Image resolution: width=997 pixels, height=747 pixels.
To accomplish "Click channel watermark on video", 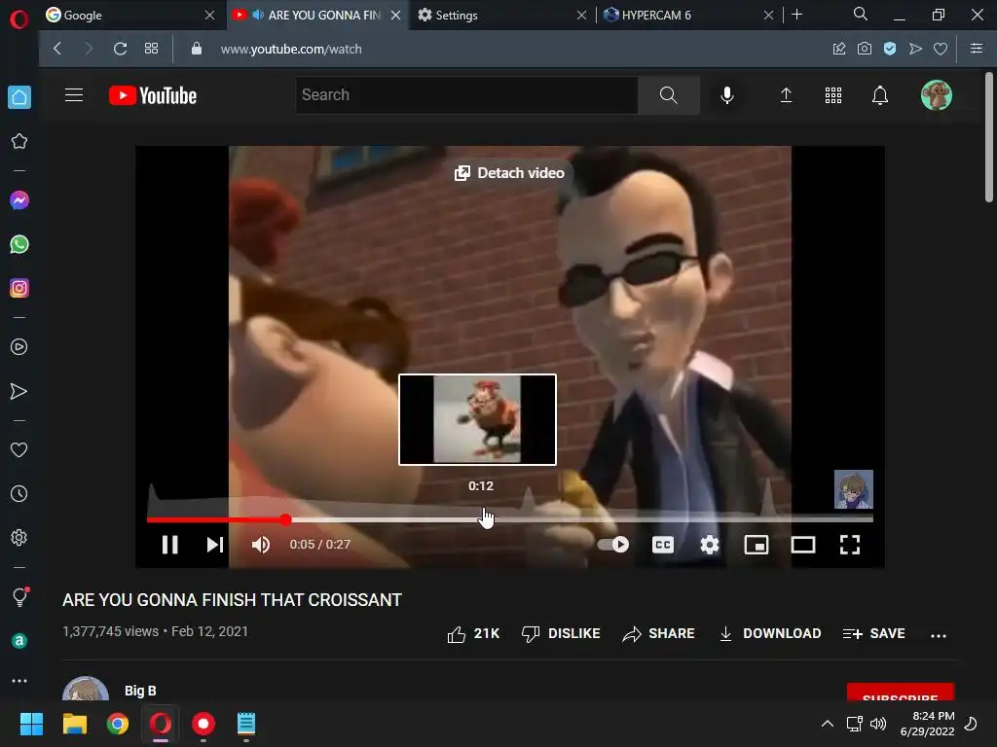I will click(853, 489).
